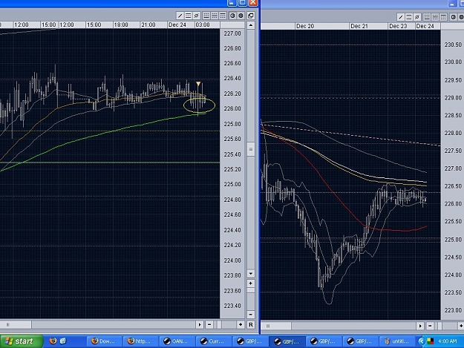Click the 4:00 AM taskbar clock
Image resolution: width=464 pixels, height=348 pixels.
[x=448, y=341]
